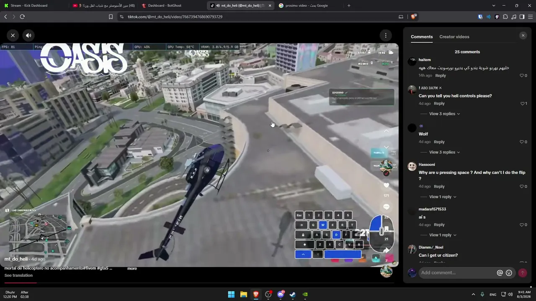Focus the Add comment input field
This screenshot has width=536, height=301.
(x=457, y=273)
